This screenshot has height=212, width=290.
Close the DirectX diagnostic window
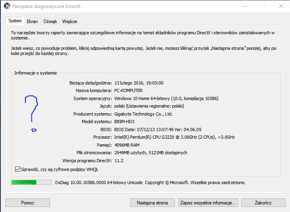tap(281, 6)
